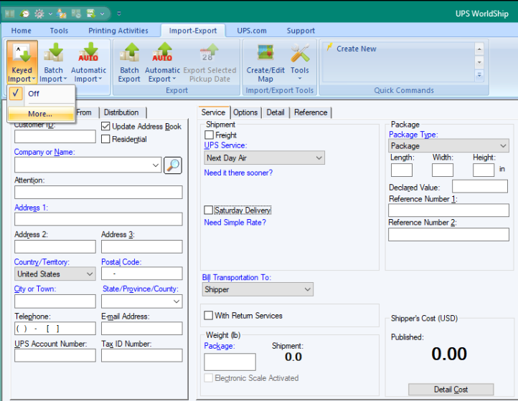
Task: Click the Height dimension field
Action: click(x=484, y=170)
